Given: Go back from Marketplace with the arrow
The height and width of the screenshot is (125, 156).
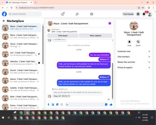Looking at the screenshot, I should click(4, 21).
